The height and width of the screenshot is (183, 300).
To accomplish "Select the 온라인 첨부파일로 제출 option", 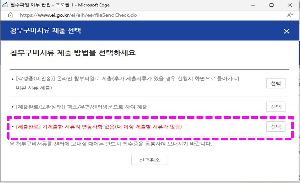I will 276,83.
